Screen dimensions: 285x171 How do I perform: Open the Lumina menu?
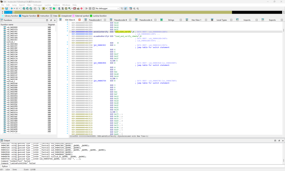[47, 5]
